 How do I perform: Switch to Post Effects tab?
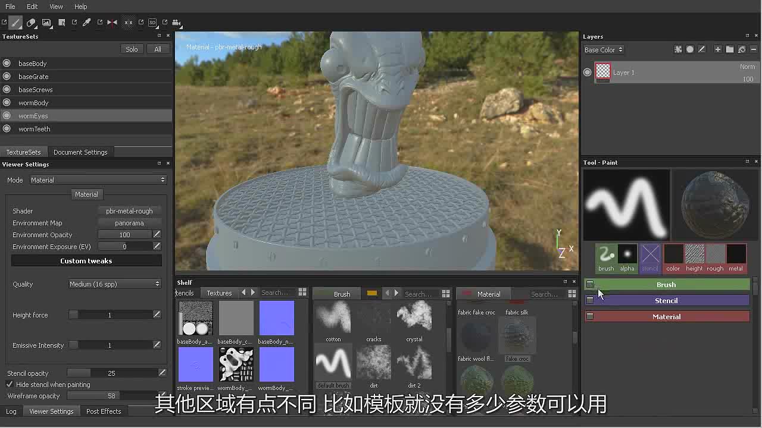pos(104,411)
